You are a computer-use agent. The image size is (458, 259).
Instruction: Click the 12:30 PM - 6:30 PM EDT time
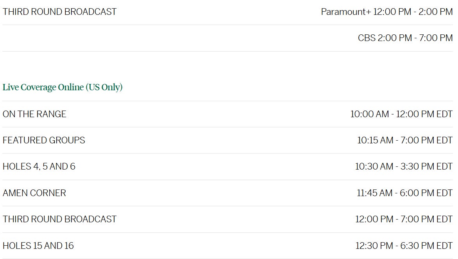[404, 246]
